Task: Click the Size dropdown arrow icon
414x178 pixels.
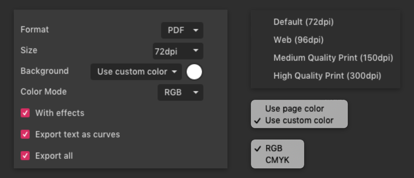Action: pyautogui.click(x=196, y=50)
